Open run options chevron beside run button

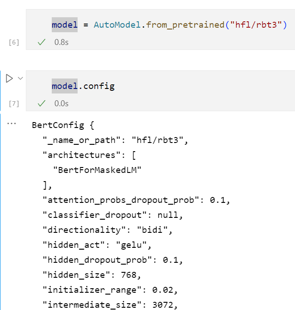tap(20, 79)
